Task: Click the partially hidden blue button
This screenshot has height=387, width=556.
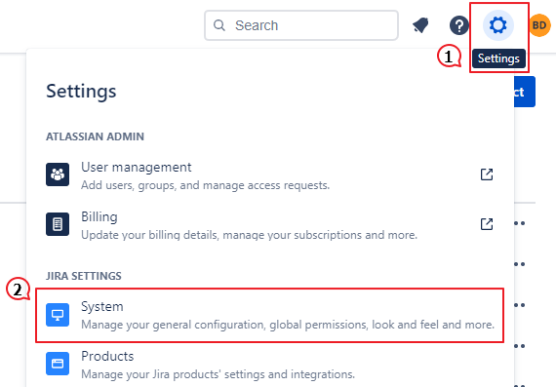Action: 525,92
